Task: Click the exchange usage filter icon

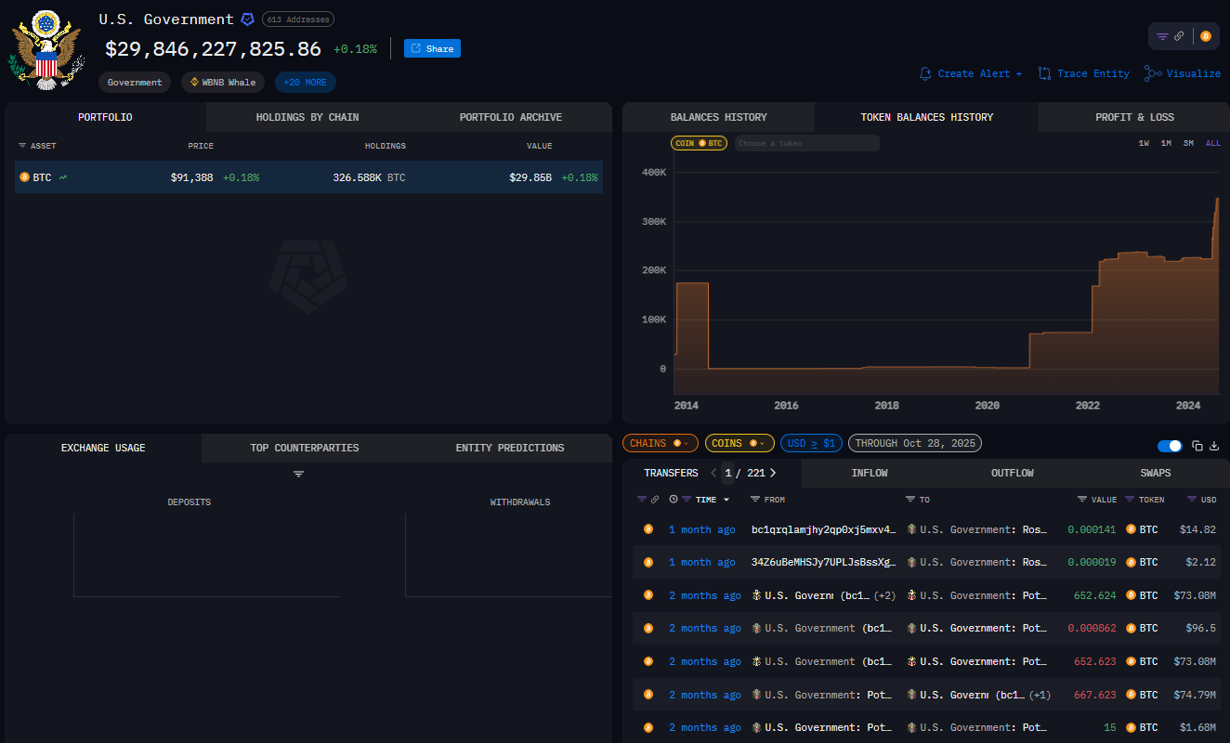Action: [x=298, y=474]
